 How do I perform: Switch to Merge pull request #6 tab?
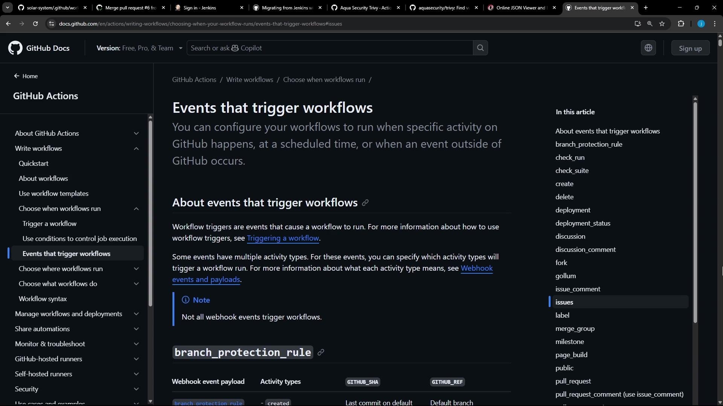click(131, 8)
